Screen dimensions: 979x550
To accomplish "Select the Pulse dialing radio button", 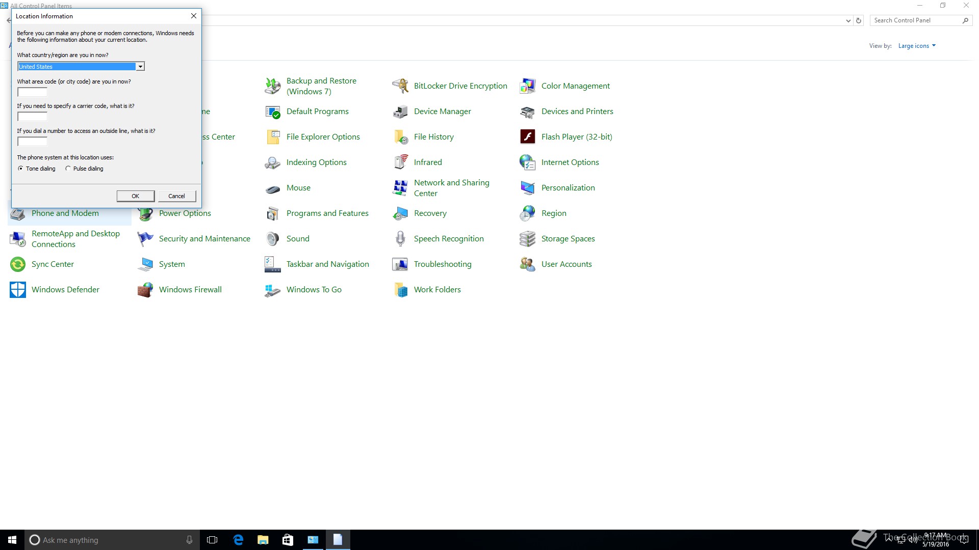I will 68,169.
